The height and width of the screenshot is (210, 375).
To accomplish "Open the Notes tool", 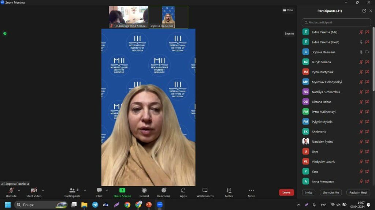I will pos(229,190).
